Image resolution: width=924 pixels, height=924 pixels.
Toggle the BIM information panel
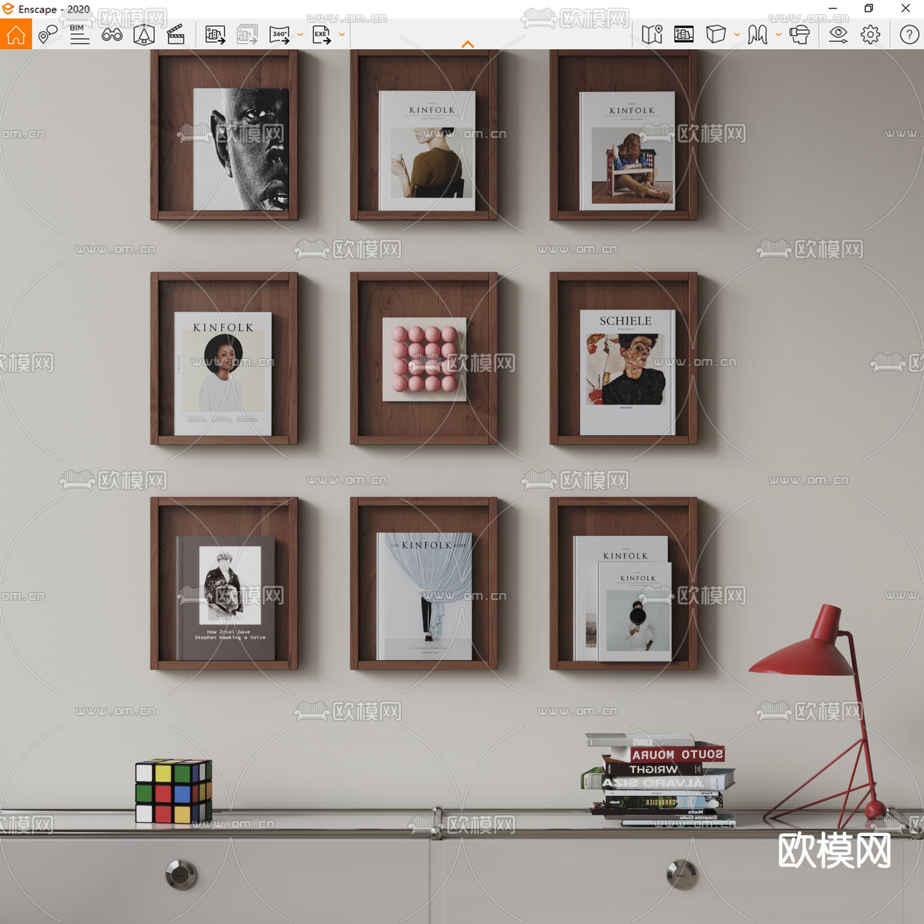click(79, 34)
